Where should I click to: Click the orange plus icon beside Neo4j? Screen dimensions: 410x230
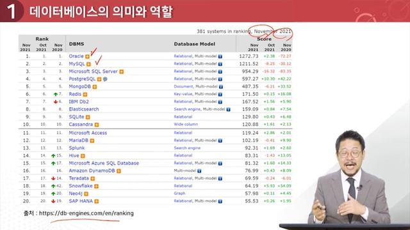click(x=86, y=194)
